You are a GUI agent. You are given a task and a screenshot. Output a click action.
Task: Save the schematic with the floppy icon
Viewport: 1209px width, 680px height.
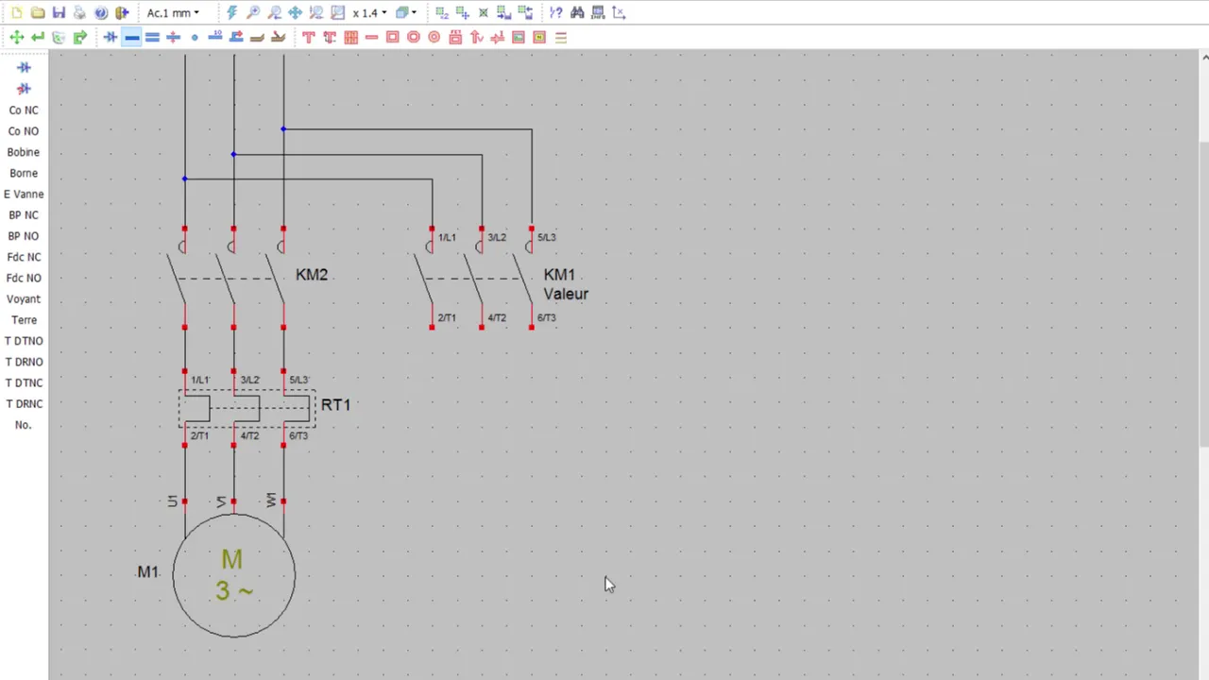pyautogui.click(x=59, y=12)
